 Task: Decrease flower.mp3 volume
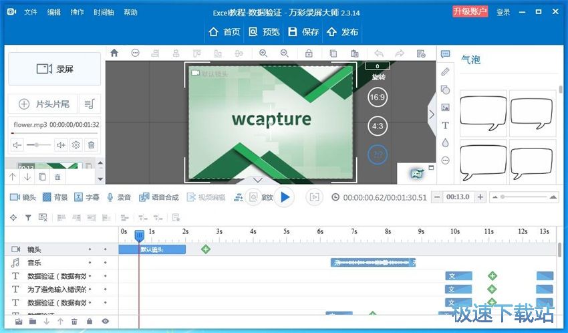point(17,145)
